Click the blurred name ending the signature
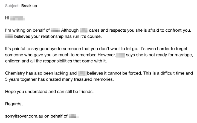 coord(74,116)
